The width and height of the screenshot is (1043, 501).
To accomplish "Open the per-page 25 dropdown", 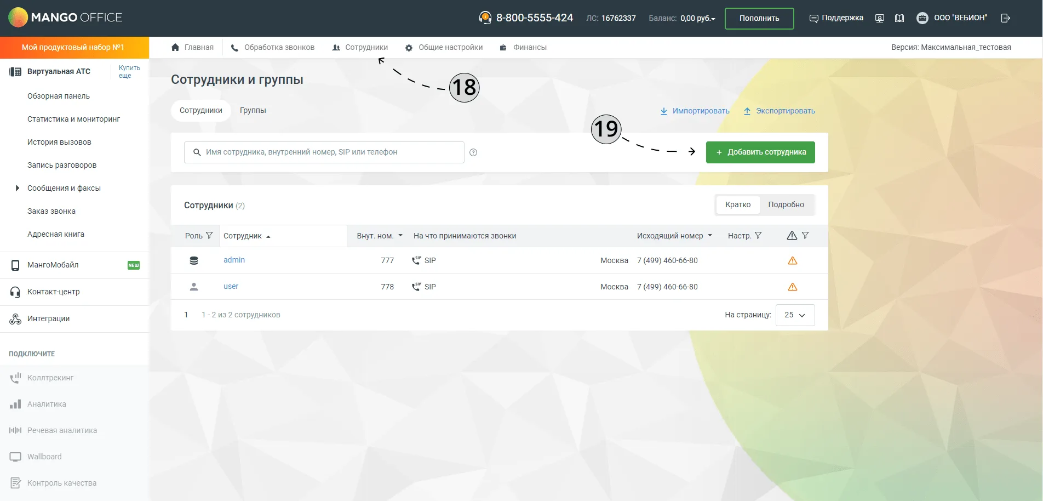I will [795, 315].
